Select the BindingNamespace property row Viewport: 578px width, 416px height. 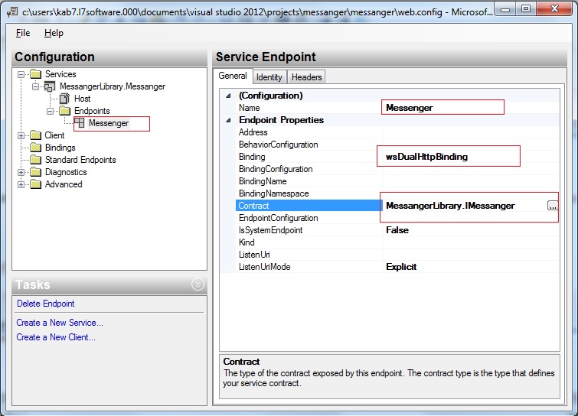[x=397, y=193]
